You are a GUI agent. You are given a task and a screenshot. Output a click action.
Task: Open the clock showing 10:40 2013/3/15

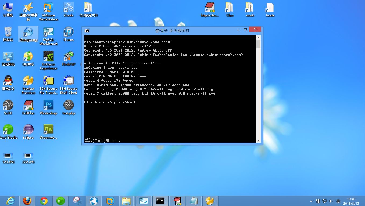point(351,201)
